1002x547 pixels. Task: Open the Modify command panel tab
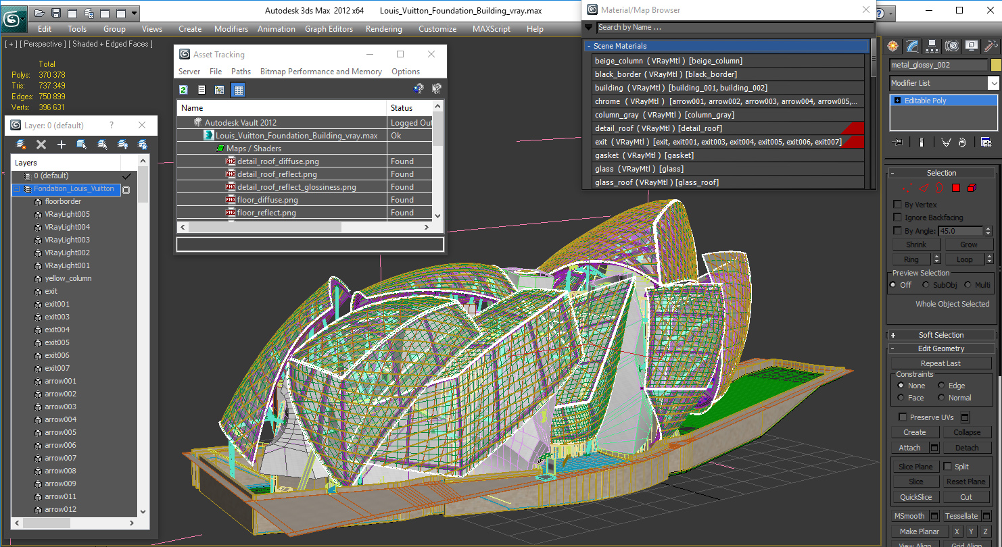pos(913,46)
